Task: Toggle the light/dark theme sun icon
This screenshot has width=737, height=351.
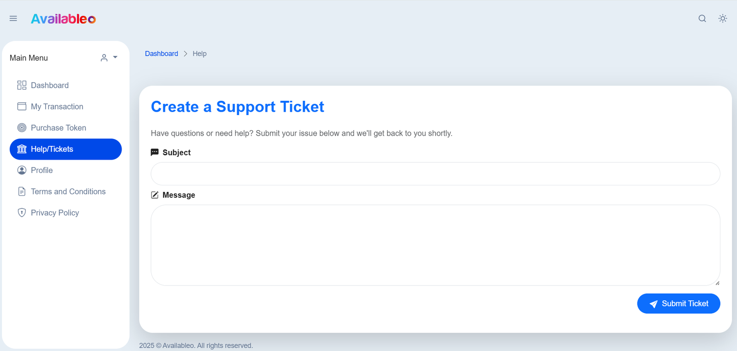Action: tap(723, 18)
